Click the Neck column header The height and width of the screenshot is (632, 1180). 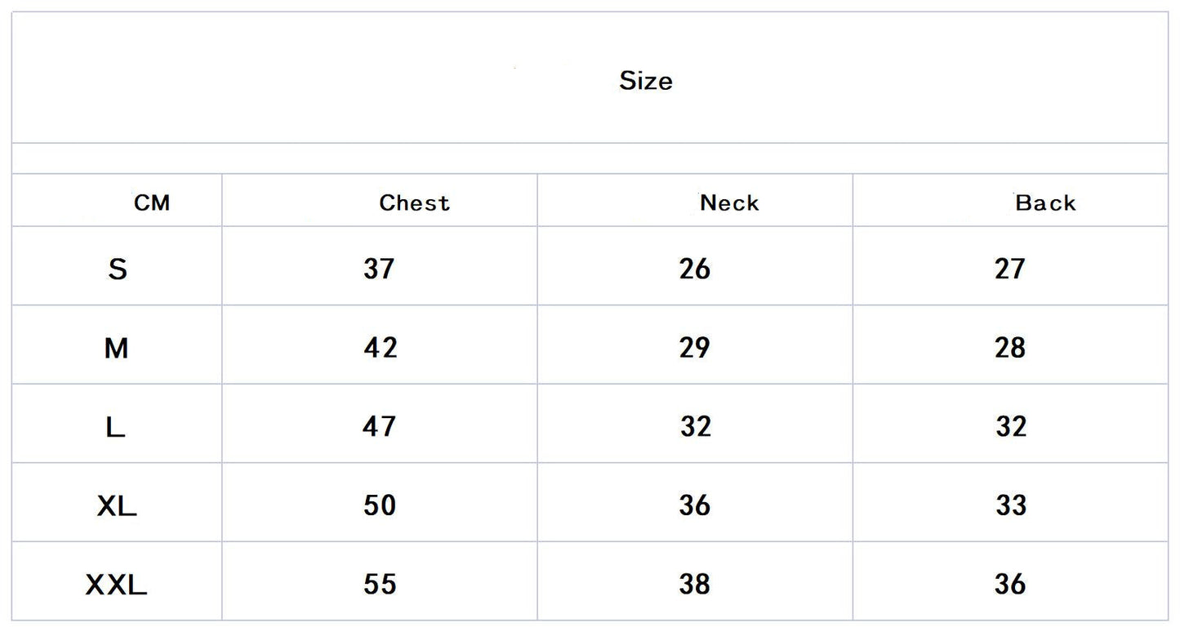(x=729, y=203)
